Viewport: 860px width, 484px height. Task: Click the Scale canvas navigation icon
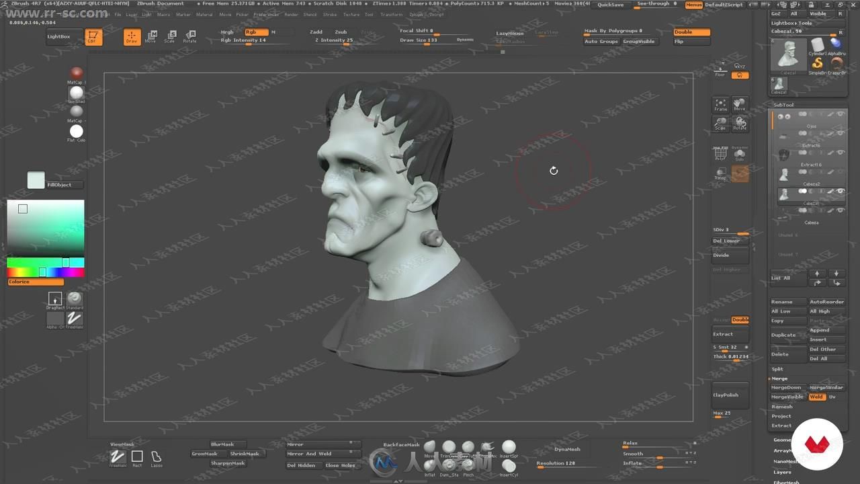tap(720, 124)
